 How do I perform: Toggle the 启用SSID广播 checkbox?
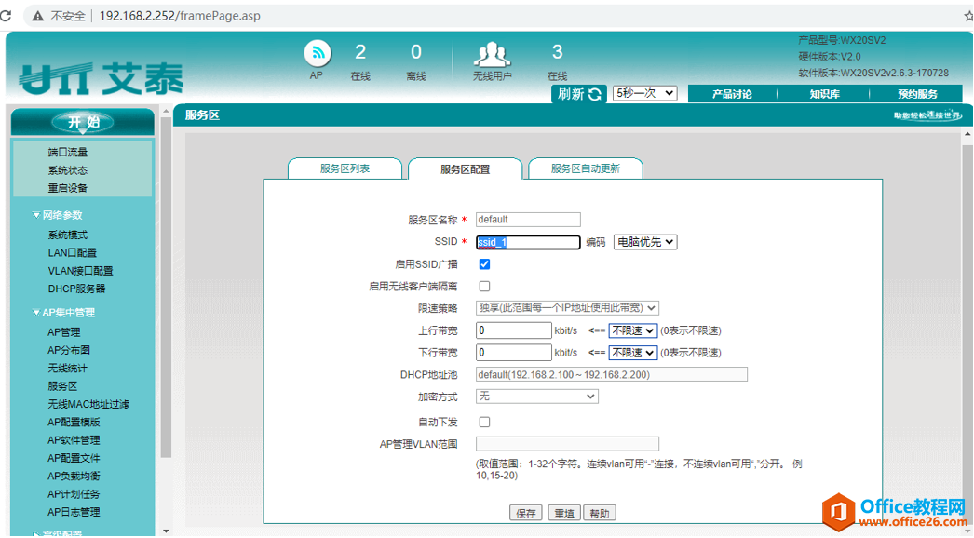(x=484, y=264)
